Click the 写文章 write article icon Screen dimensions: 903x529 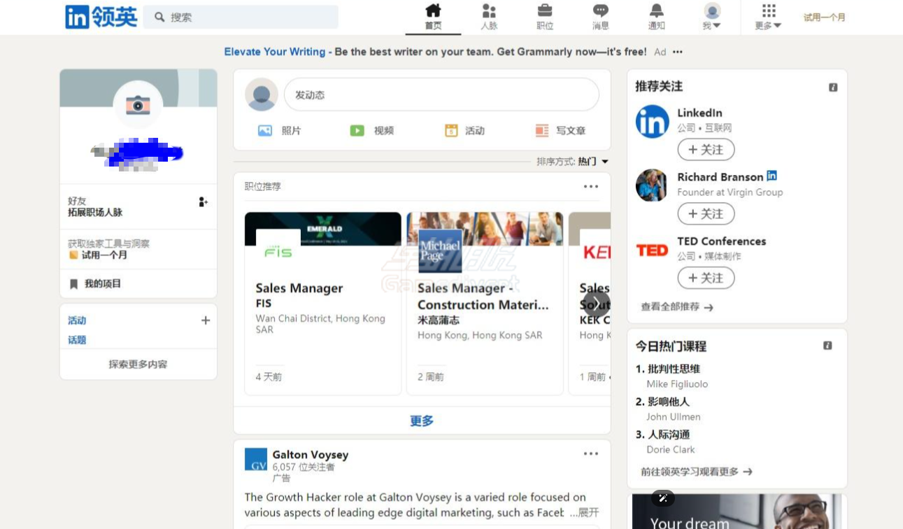pyautogui.click(x=541, y=130)
